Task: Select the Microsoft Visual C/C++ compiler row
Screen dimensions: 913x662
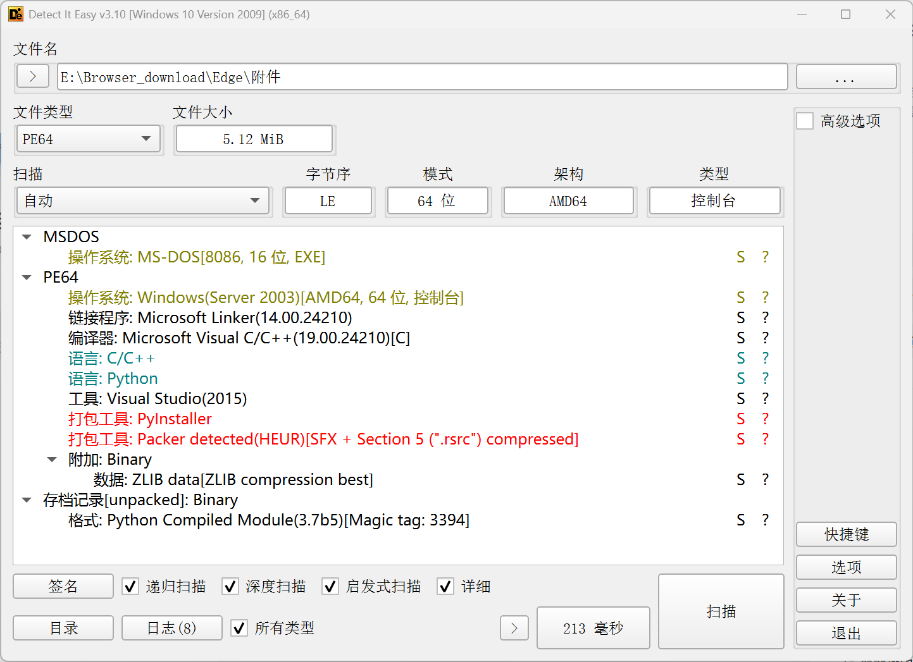Action: pyautogui.click(x=398, y=338)
